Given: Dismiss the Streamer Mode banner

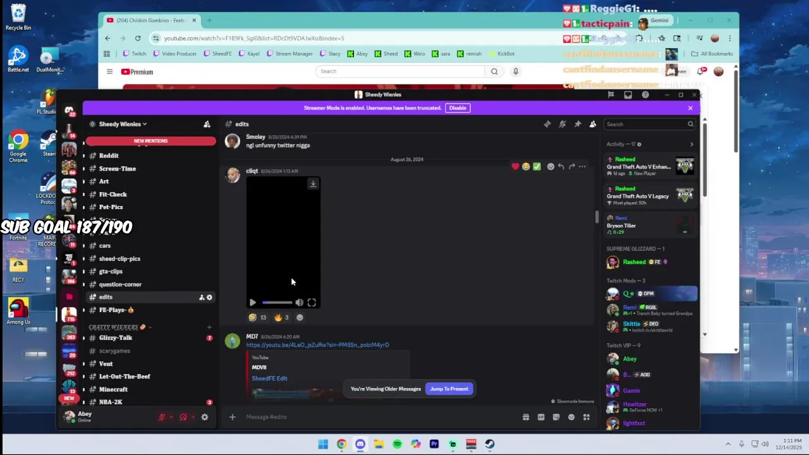Looking at the screenshot, I should [x=690, y=108].
